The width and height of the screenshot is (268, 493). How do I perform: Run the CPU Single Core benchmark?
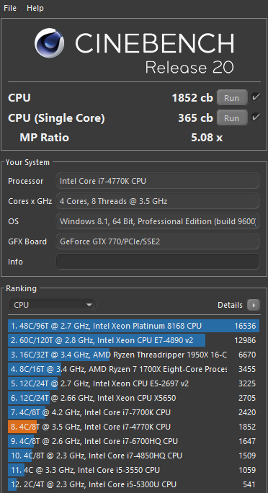pos(232,118)
